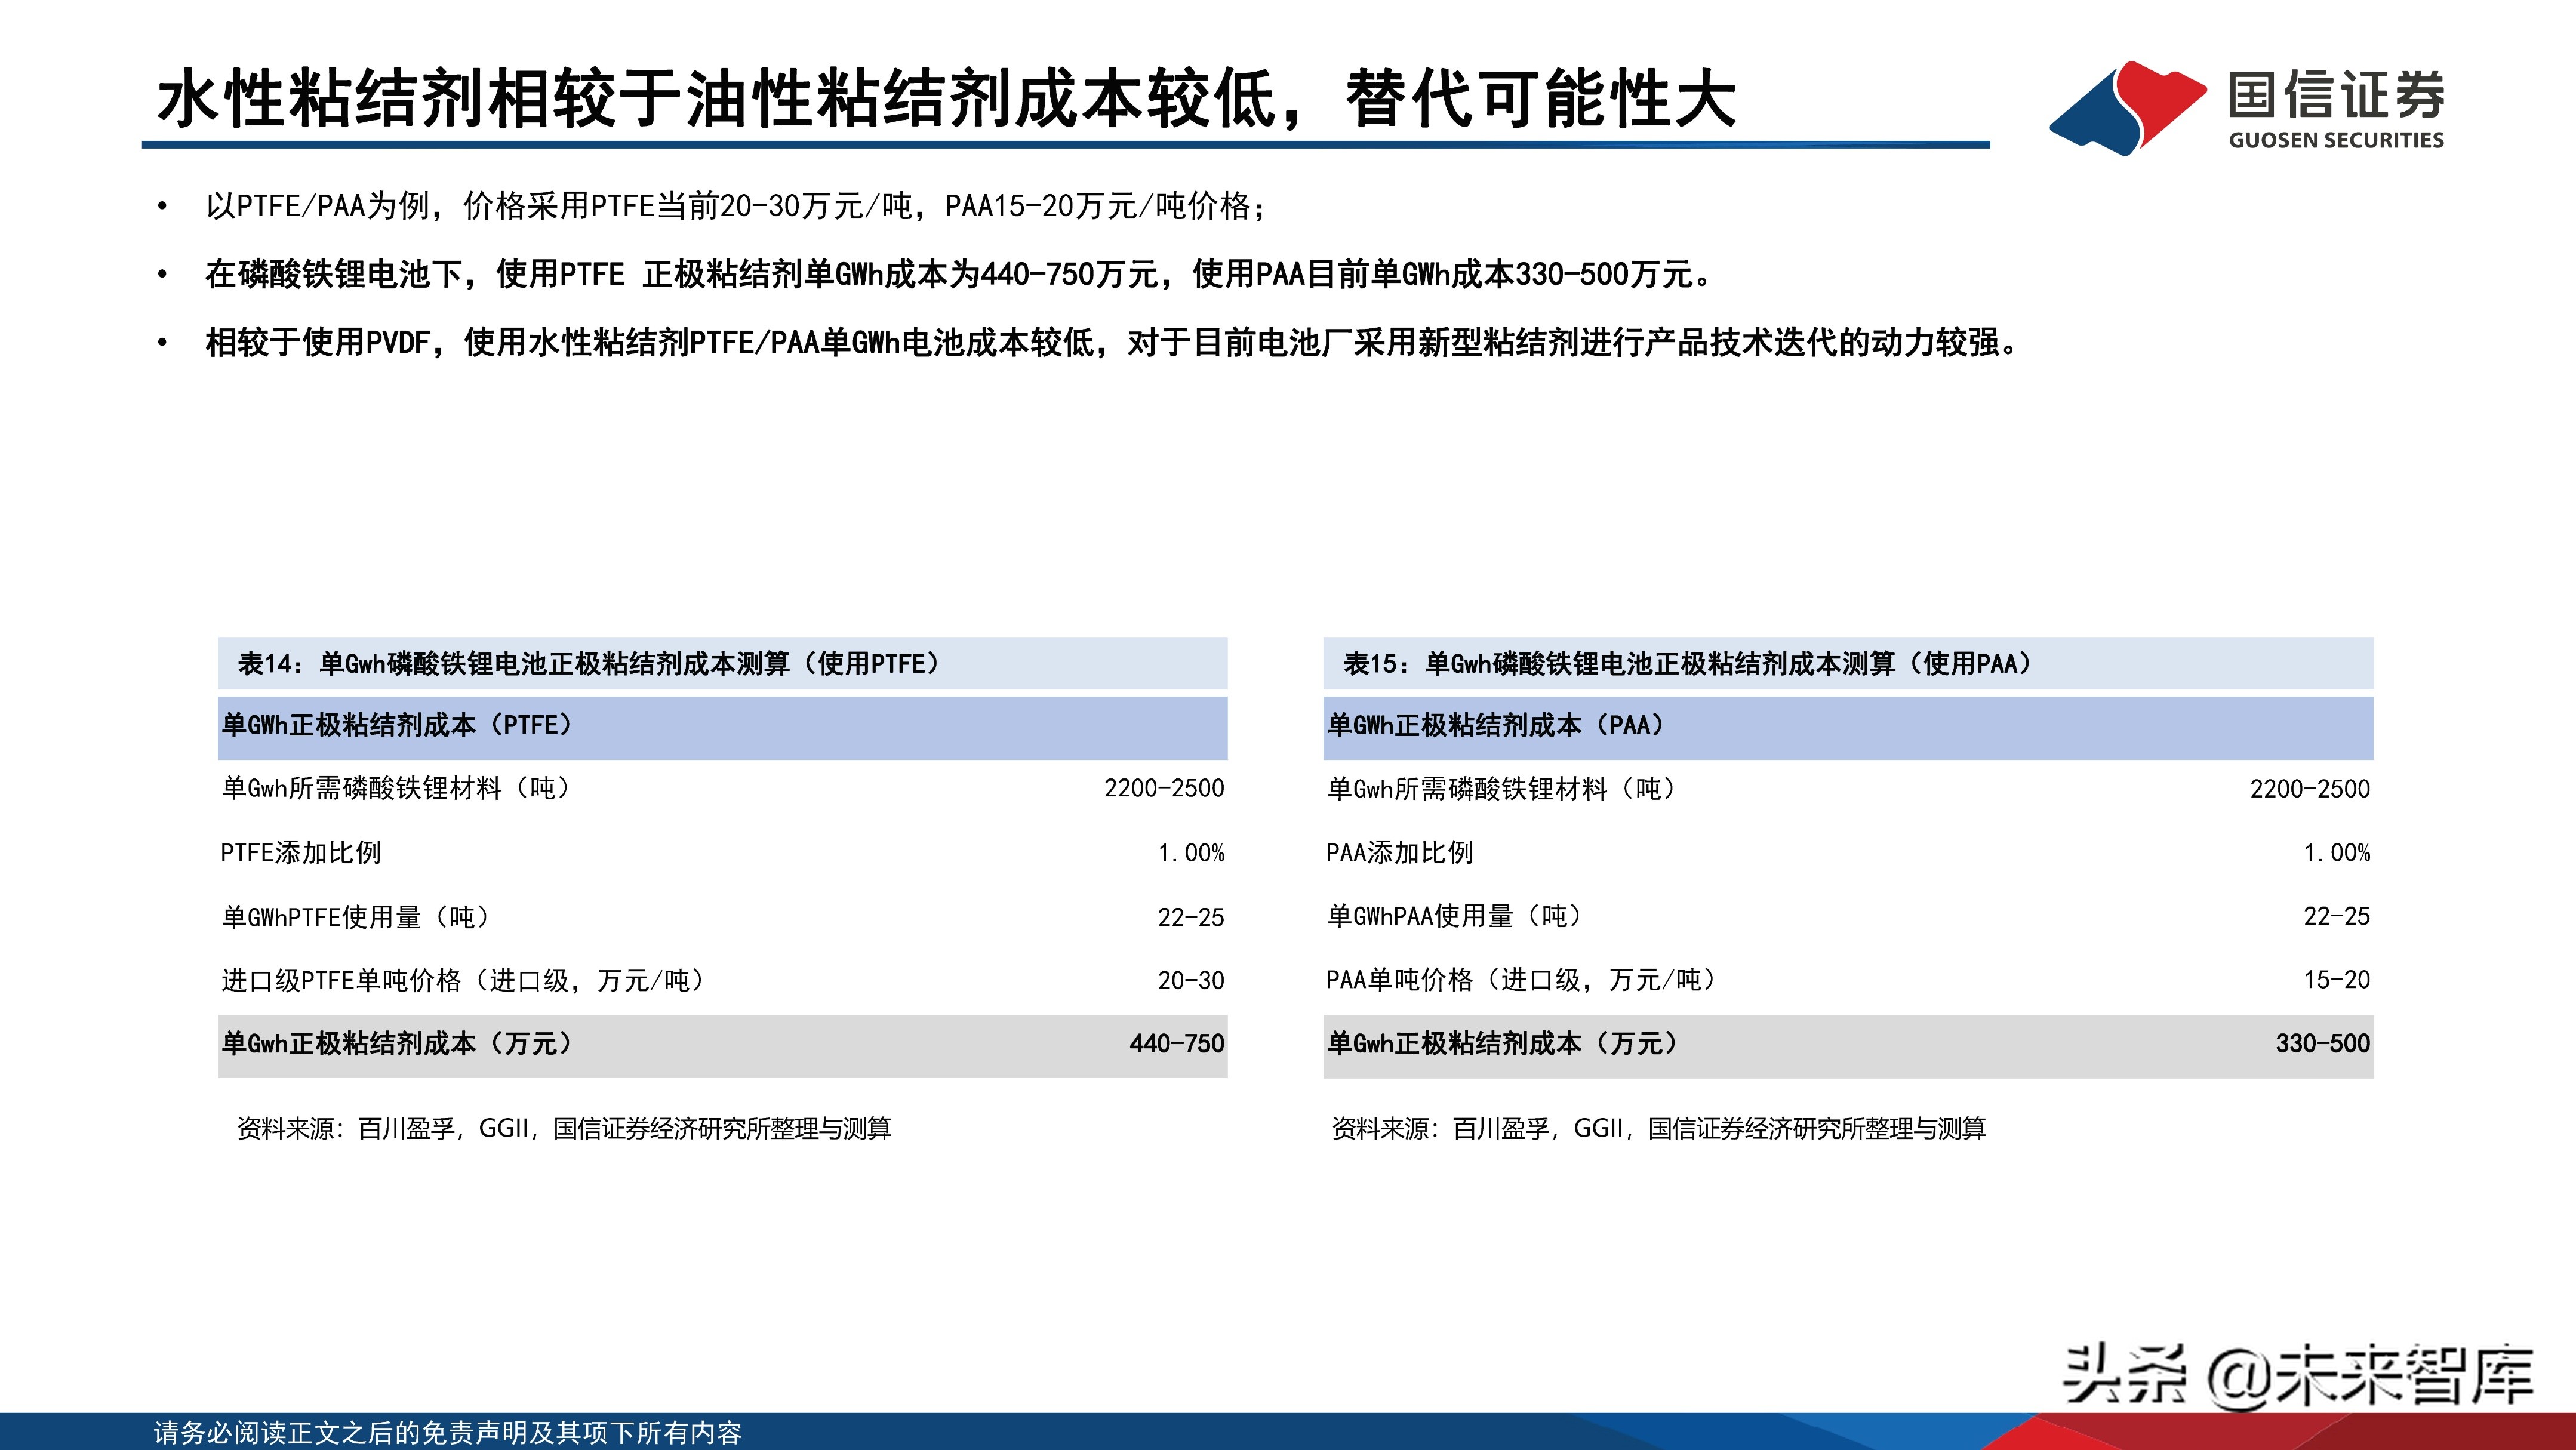Collapse the 单Gwh正极粘结剂成本（万元）summary row
The height and width of the screenshot is (1450, 2576).
coord(720,1044)
